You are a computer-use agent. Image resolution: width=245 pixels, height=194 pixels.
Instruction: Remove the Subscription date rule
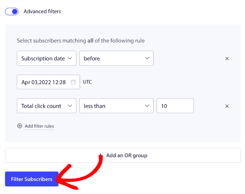pos(227,59)
